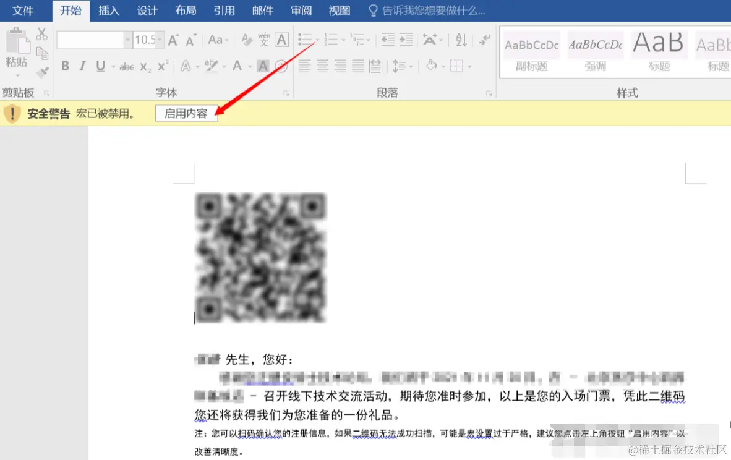Viewport: 731px width, 460px height.
Task: Apply a numbered list
Action: (331, 40)
